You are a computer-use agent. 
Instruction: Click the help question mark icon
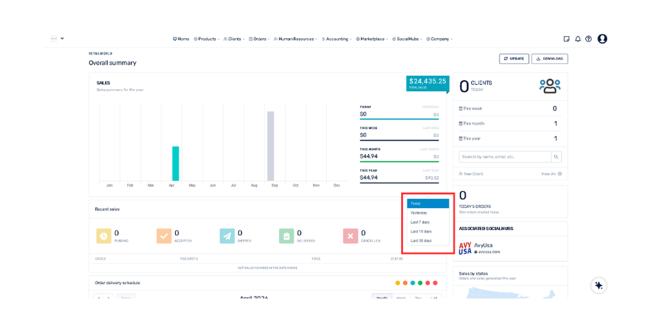click(x=589, y=39)
